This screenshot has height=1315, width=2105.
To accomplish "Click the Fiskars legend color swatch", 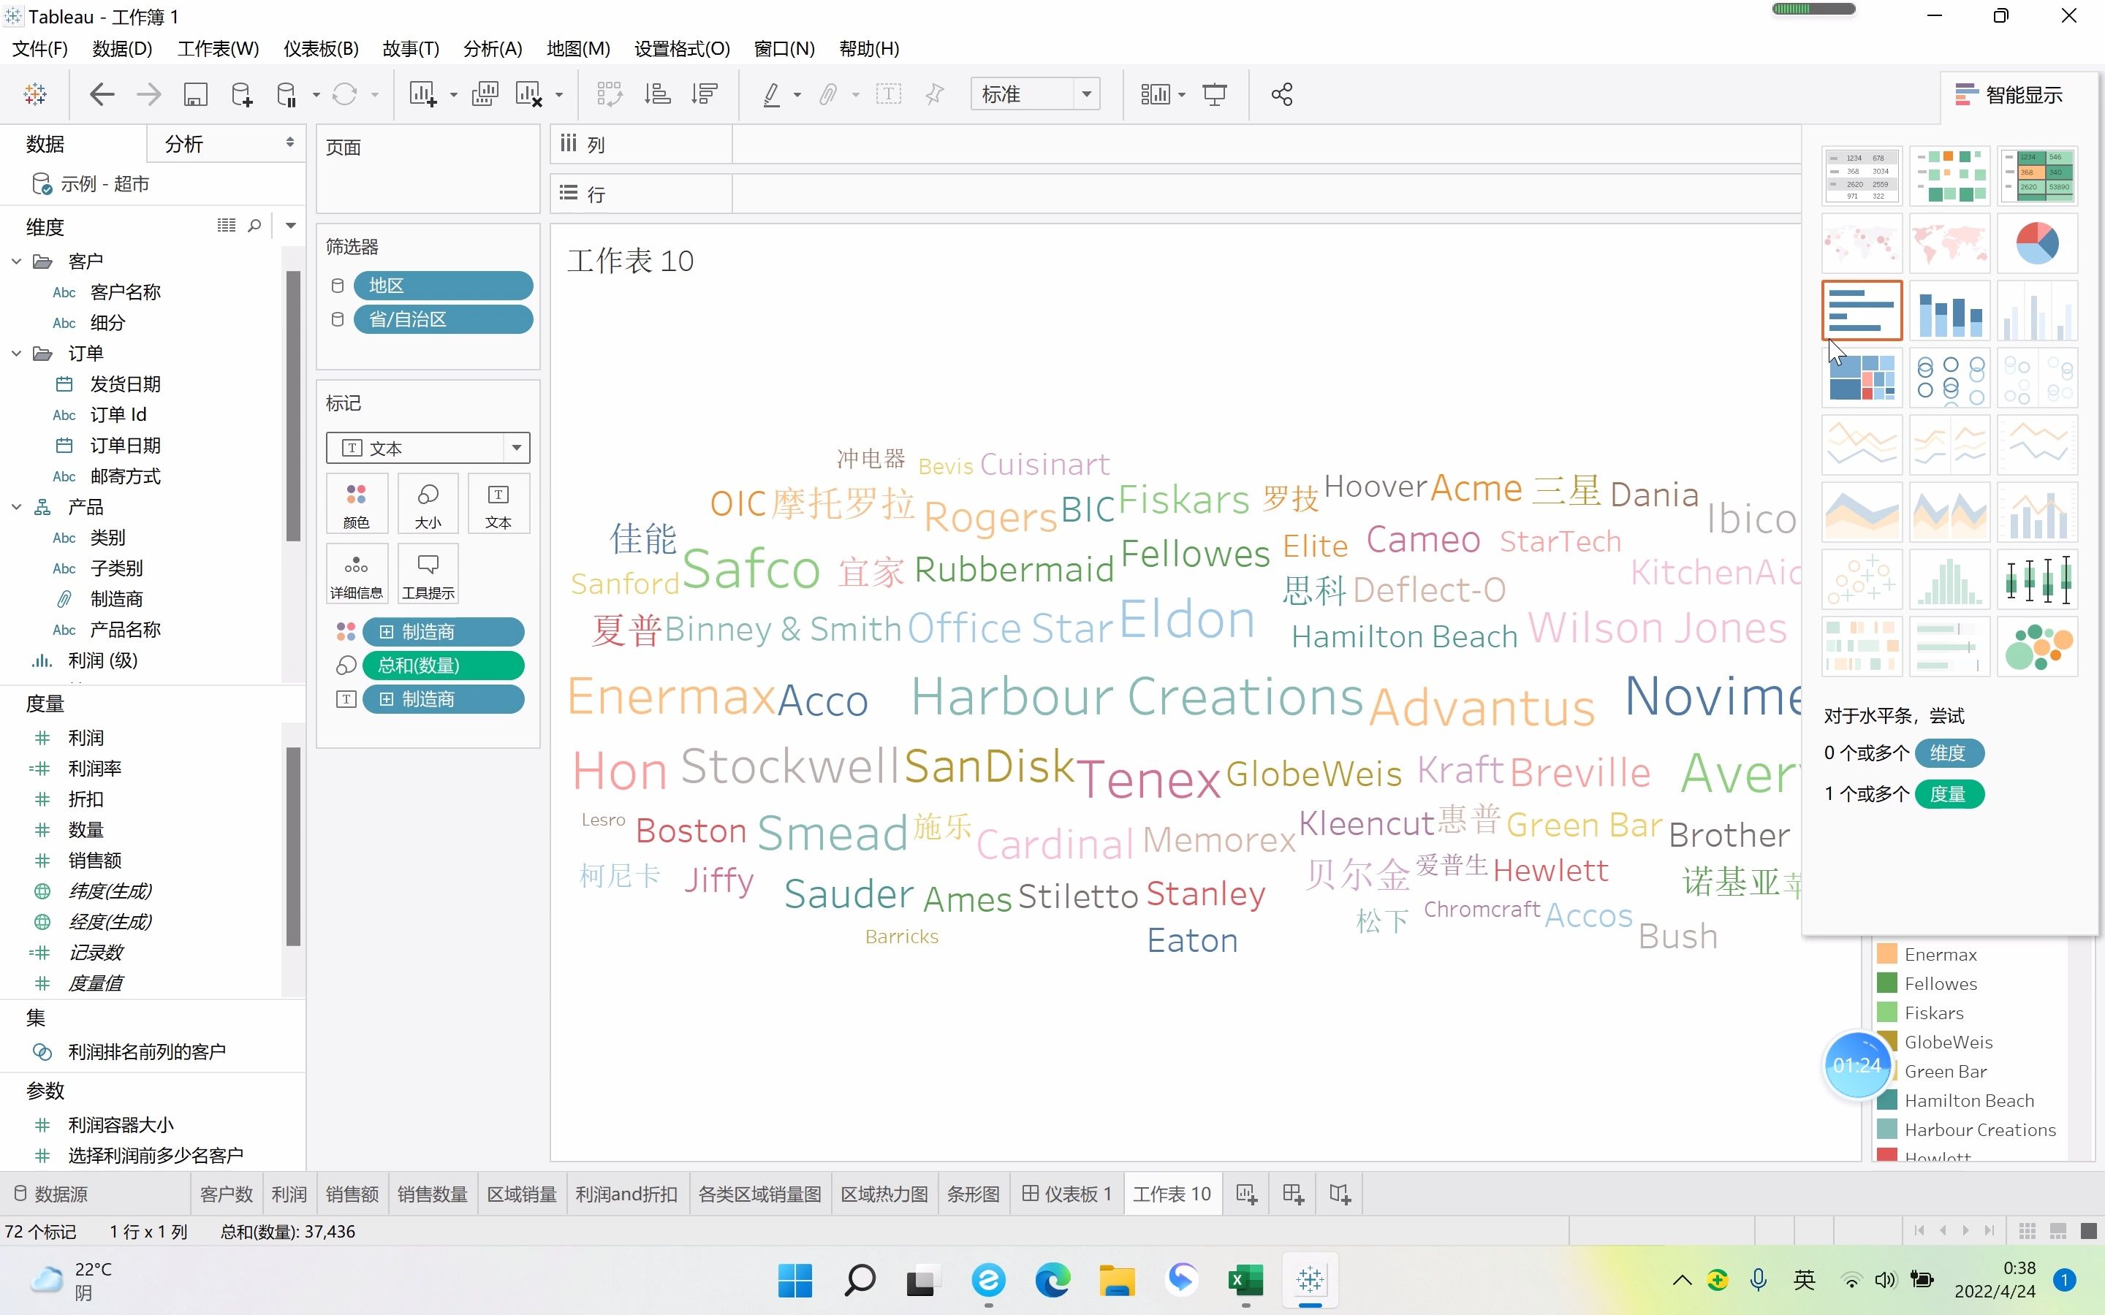I will [x=1886, y=1013].
